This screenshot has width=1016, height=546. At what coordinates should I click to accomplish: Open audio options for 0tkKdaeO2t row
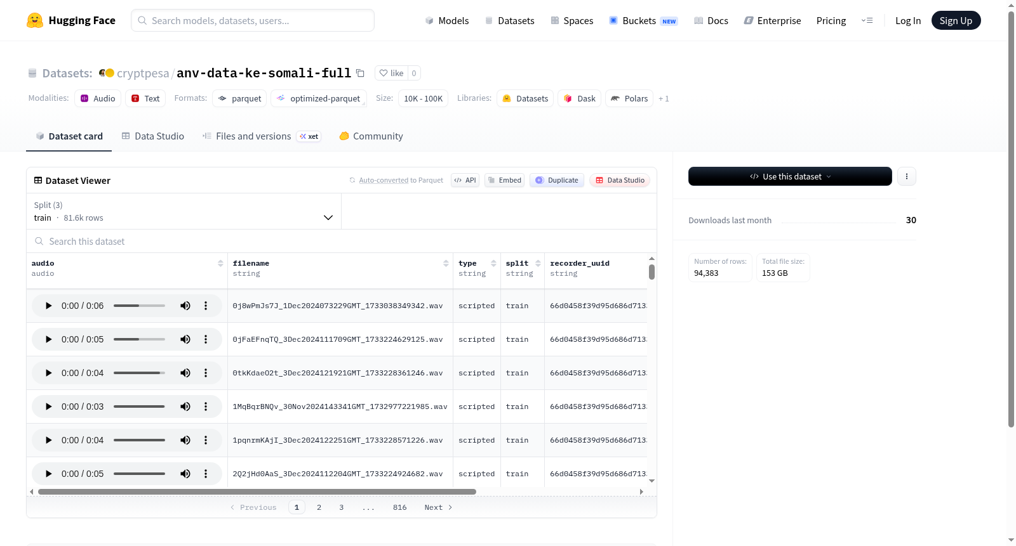(206, 373)
